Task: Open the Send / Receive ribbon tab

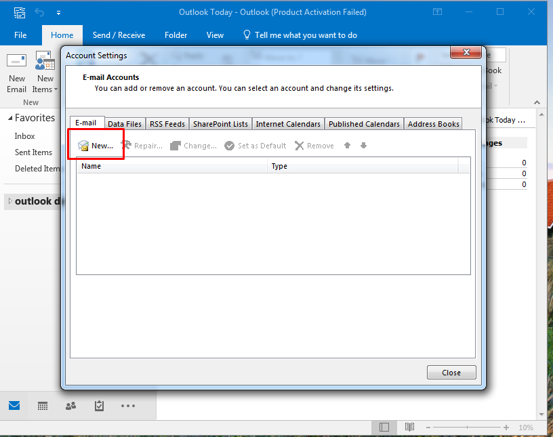Action: click(x=119, y=35)
